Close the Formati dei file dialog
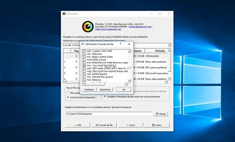This screenshot has width=235, height=142. [x=129, y=44]
